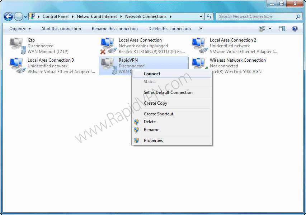
Task: Click Change your view icon
Action: [x=262, y=29]
